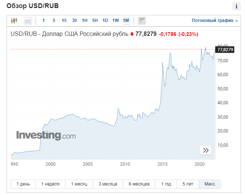Select the 1M monthly interval
This screenshot has width=245, height=195.
tap(126, 20)
